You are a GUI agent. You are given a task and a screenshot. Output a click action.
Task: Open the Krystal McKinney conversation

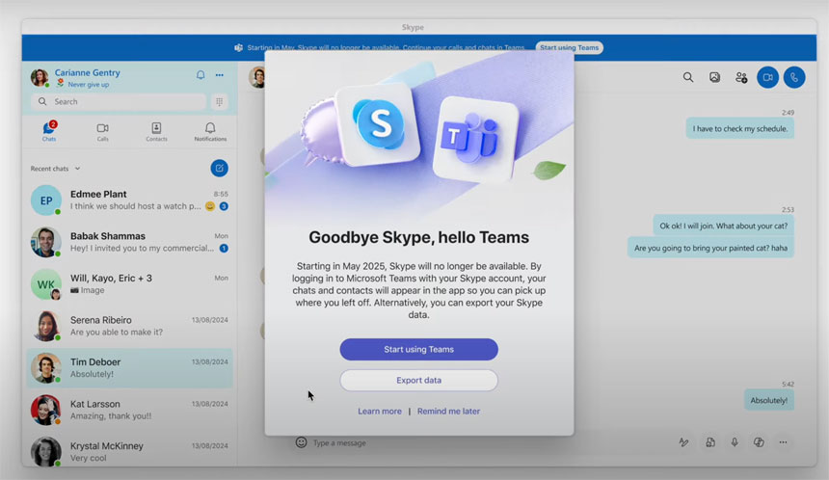[x=129, y=451]
